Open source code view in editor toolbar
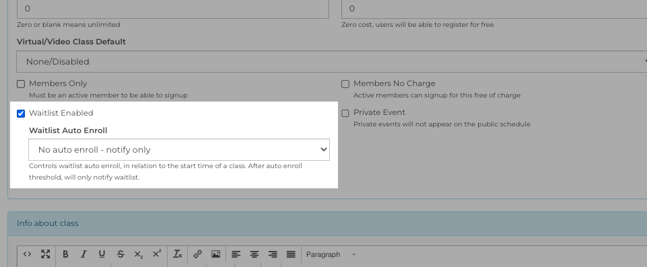The image size is (647, 267). [x=27, y=254]
